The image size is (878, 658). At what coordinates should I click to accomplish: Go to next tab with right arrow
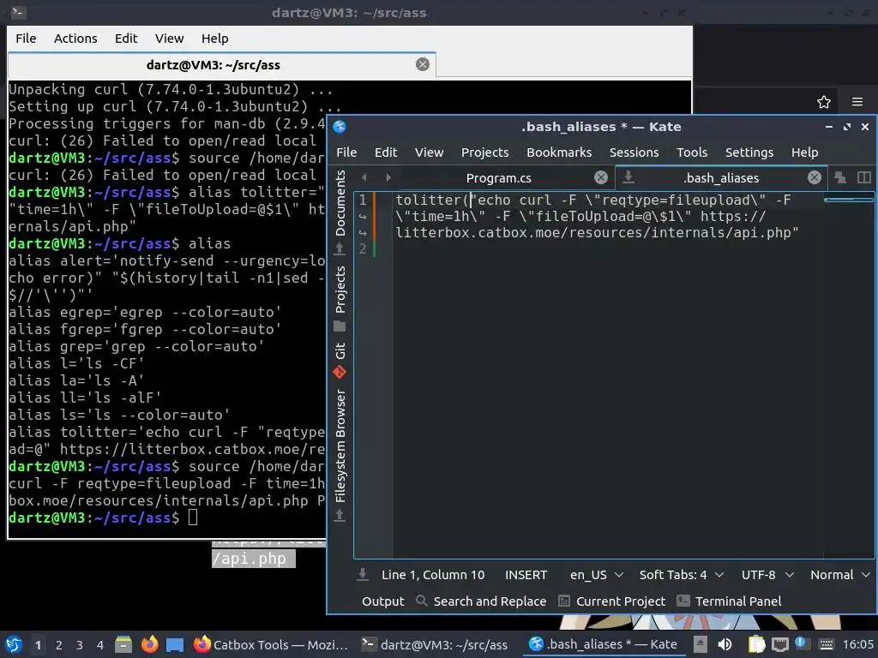(x=388, y=177)
